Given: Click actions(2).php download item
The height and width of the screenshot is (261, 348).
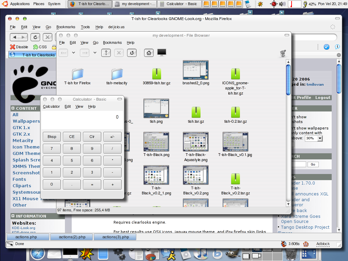Looking at the screenshot, I should point(72,237).
